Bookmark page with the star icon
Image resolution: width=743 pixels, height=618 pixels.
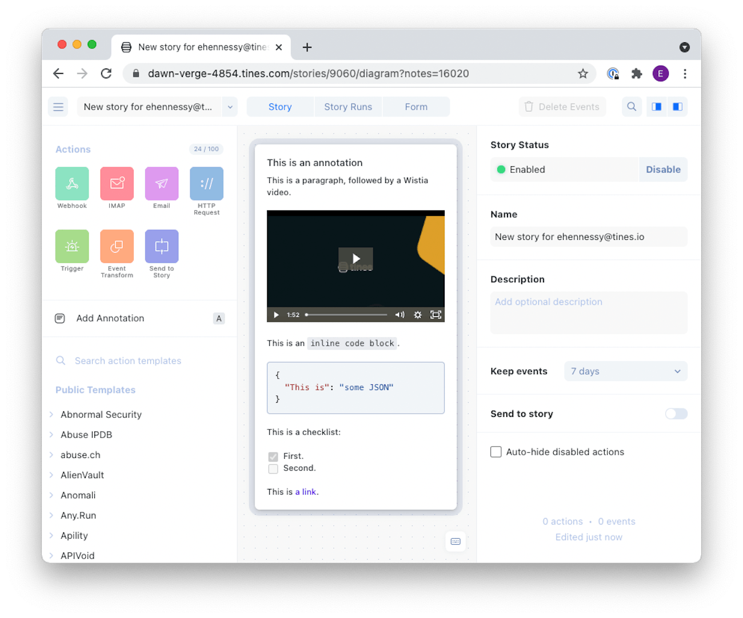[582, 74]
